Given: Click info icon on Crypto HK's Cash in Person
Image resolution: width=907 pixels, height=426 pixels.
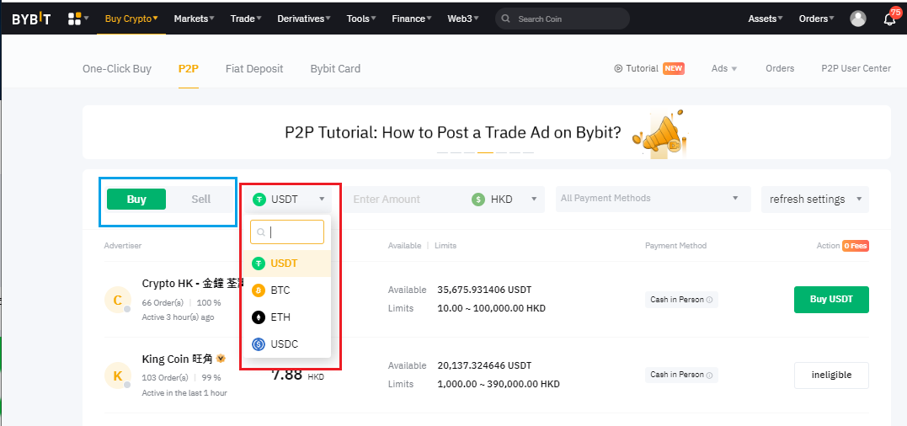Looking at the screenshot, I should (709, 300).
